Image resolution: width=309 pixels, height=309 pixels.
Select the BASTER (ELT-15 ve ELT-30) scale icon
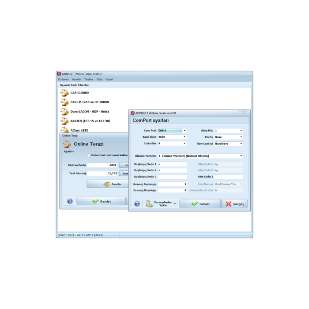click(x=64, y=121)
